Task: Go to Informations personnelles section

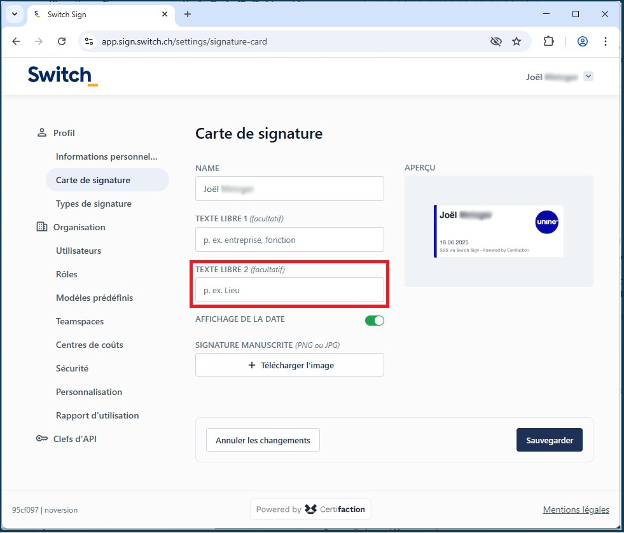Action: coord(106,156)
